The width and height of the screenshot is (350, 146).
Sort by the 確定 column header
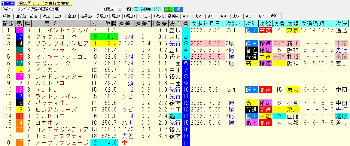(9, 23)
